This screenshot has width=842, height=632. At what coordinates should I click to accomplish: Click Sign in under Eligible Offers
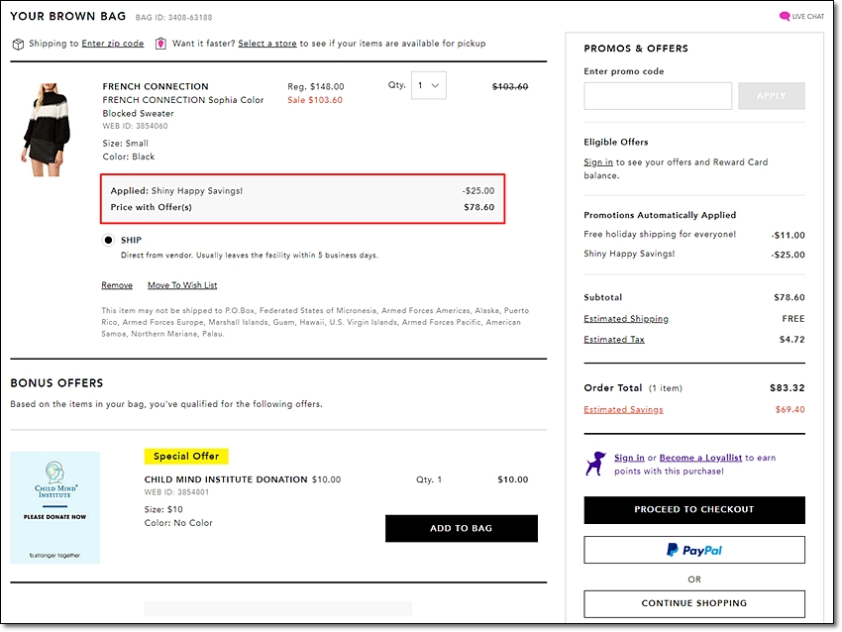point(598,162)
